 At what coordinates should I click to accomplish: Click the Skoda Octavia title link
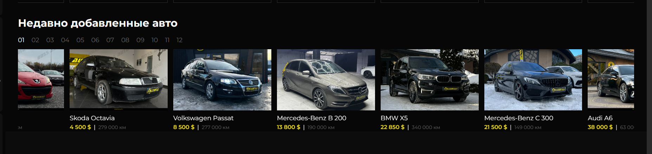pyautogui.click(x=92, y=118)
